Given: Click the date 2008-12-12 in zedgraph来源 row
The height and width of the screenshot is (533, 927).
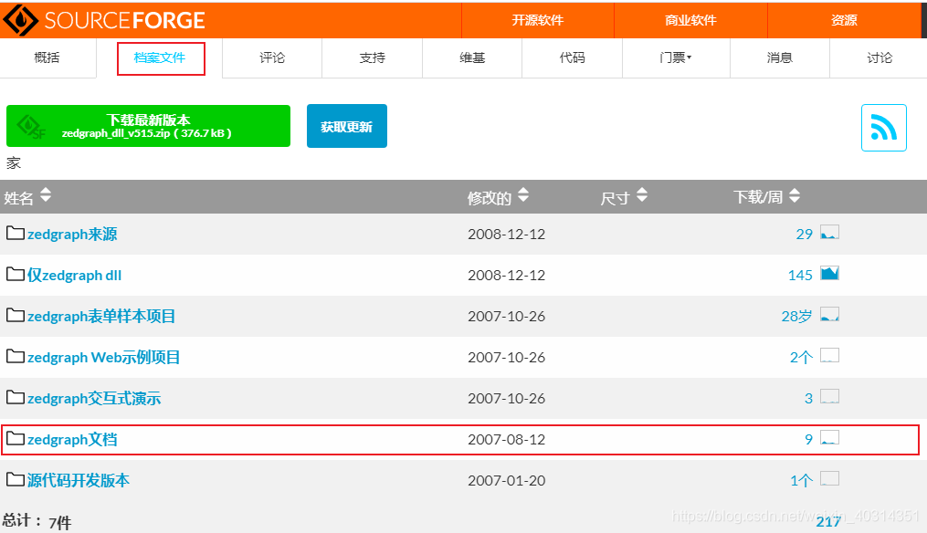Looking at the screenshot, I should coord(507,234).
